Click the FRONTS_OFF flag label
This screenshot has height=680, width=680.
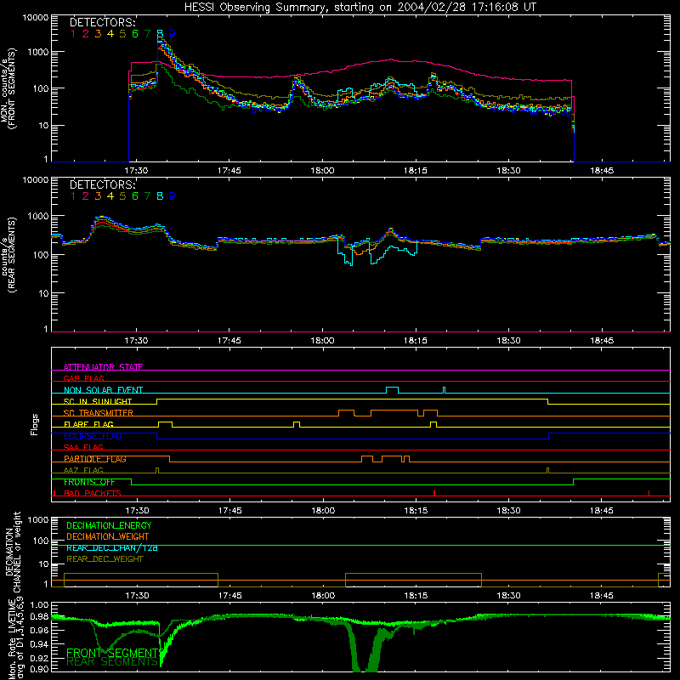(x=89, y=482)
